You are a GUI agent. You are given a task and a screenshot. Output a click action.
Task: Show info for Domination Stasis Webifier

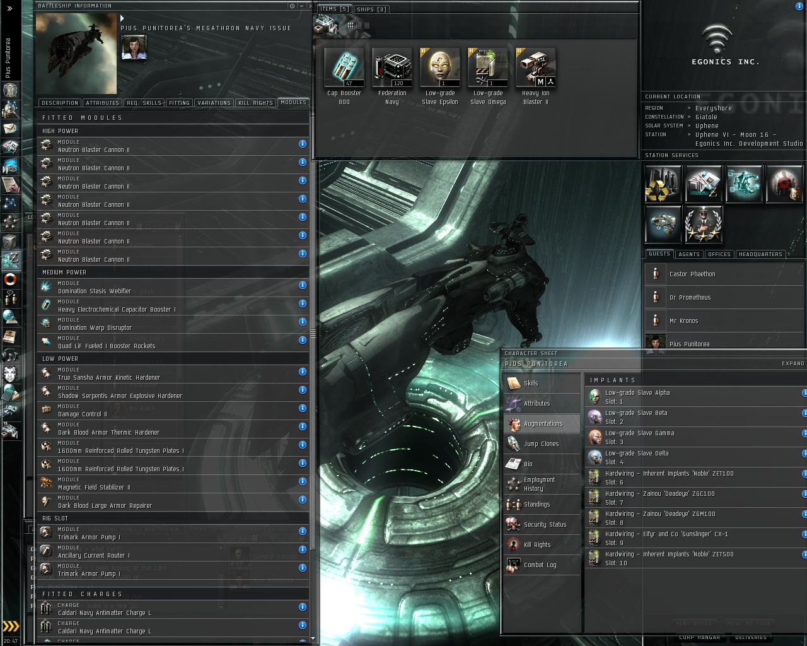pos(303,285)
